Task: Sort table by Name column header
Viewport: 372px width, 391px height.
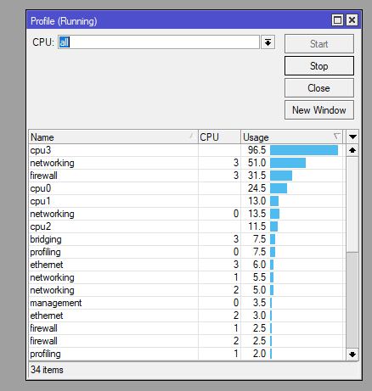Action: click(113, 137)
